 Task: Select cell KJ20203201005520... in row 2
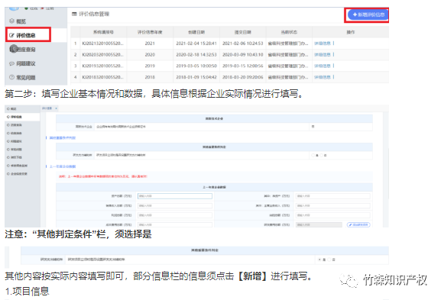pyautogui.click(x=103, y=54)
